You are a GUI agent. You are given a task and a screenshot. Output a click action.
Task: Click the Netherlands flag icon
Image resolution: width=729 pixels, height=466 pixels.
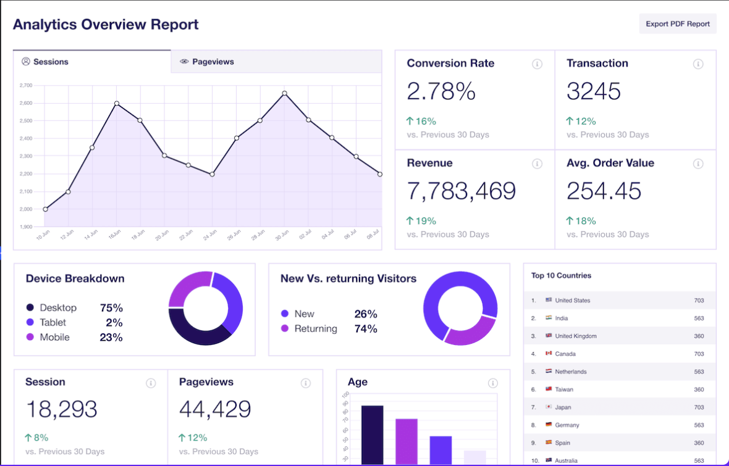pos(549,371)
